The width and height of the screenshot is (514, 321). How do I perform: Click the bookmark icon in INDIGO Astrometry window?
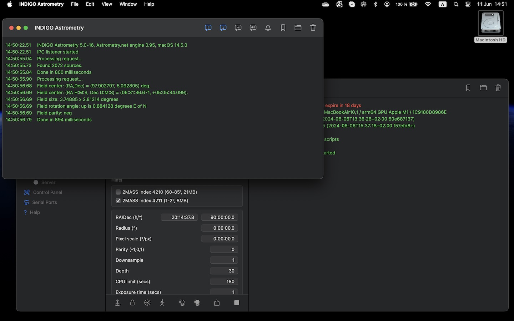pos(283,27)
